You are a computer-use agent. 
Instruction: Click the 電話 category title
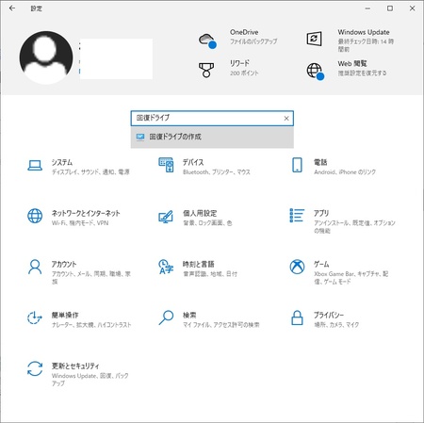[x=320, y=162]
